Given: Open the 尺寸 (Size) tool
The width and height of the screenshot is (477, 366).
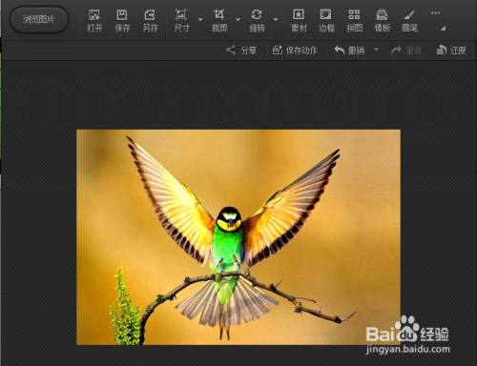Looking at the screenshot, I should point(181,20).
